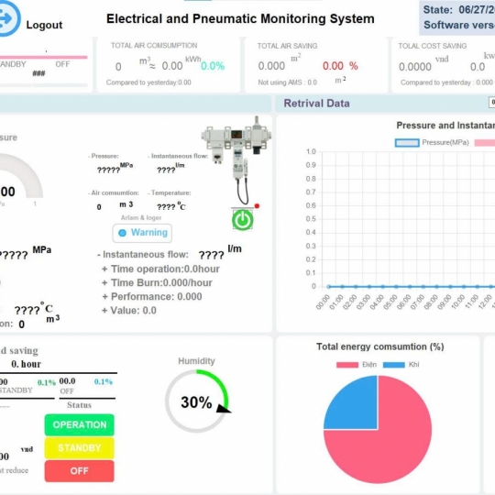Toggle the Pressure(MPa) legend series

tap(407, 143)
